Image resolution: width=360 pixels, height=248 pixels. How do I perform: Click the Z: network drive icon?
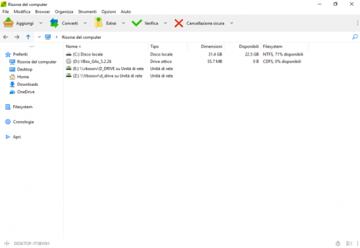point(69,75)
